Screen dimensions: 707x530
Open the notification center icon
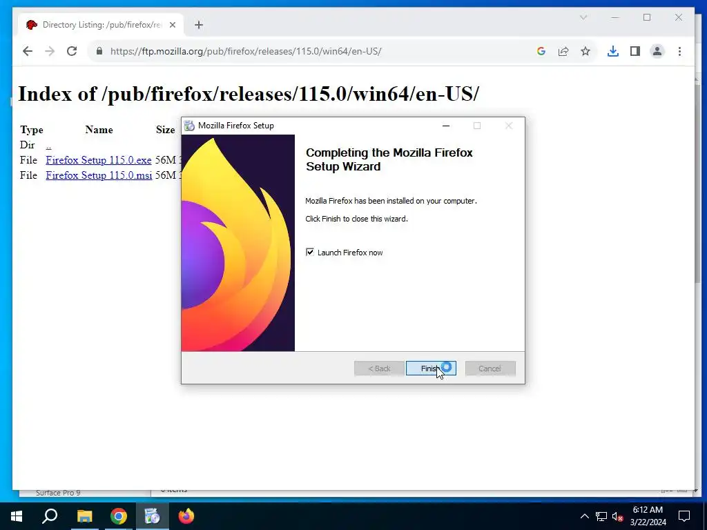(684, 516)
